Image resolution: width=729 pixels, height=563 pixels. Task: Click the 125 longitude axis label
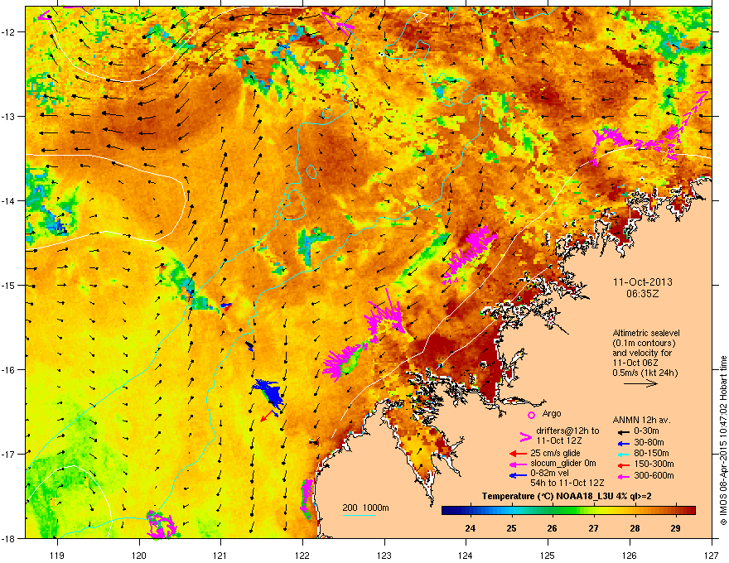coord(548,555)
